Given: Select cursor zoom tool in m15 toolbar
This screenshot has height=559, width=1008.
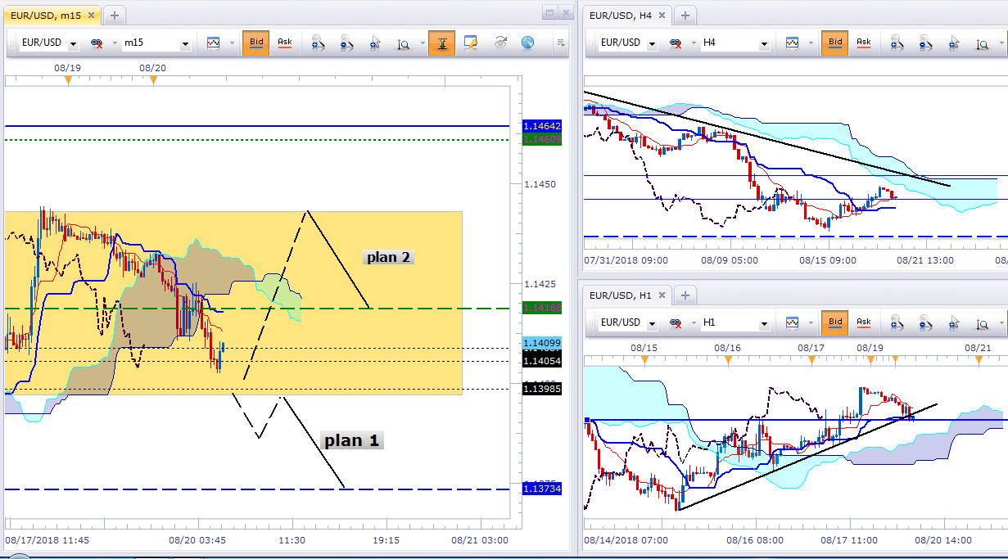Looking at the screenshot, I should (376, 43).
